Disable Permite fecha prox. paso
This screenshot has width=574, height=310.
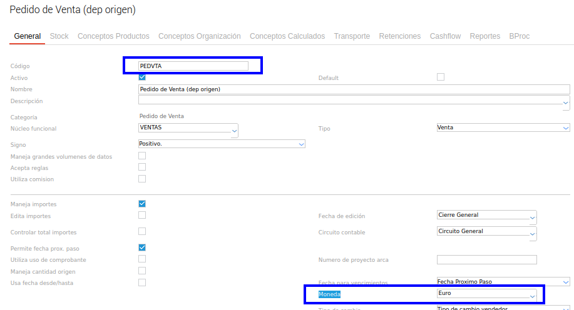tap(142, 247)
